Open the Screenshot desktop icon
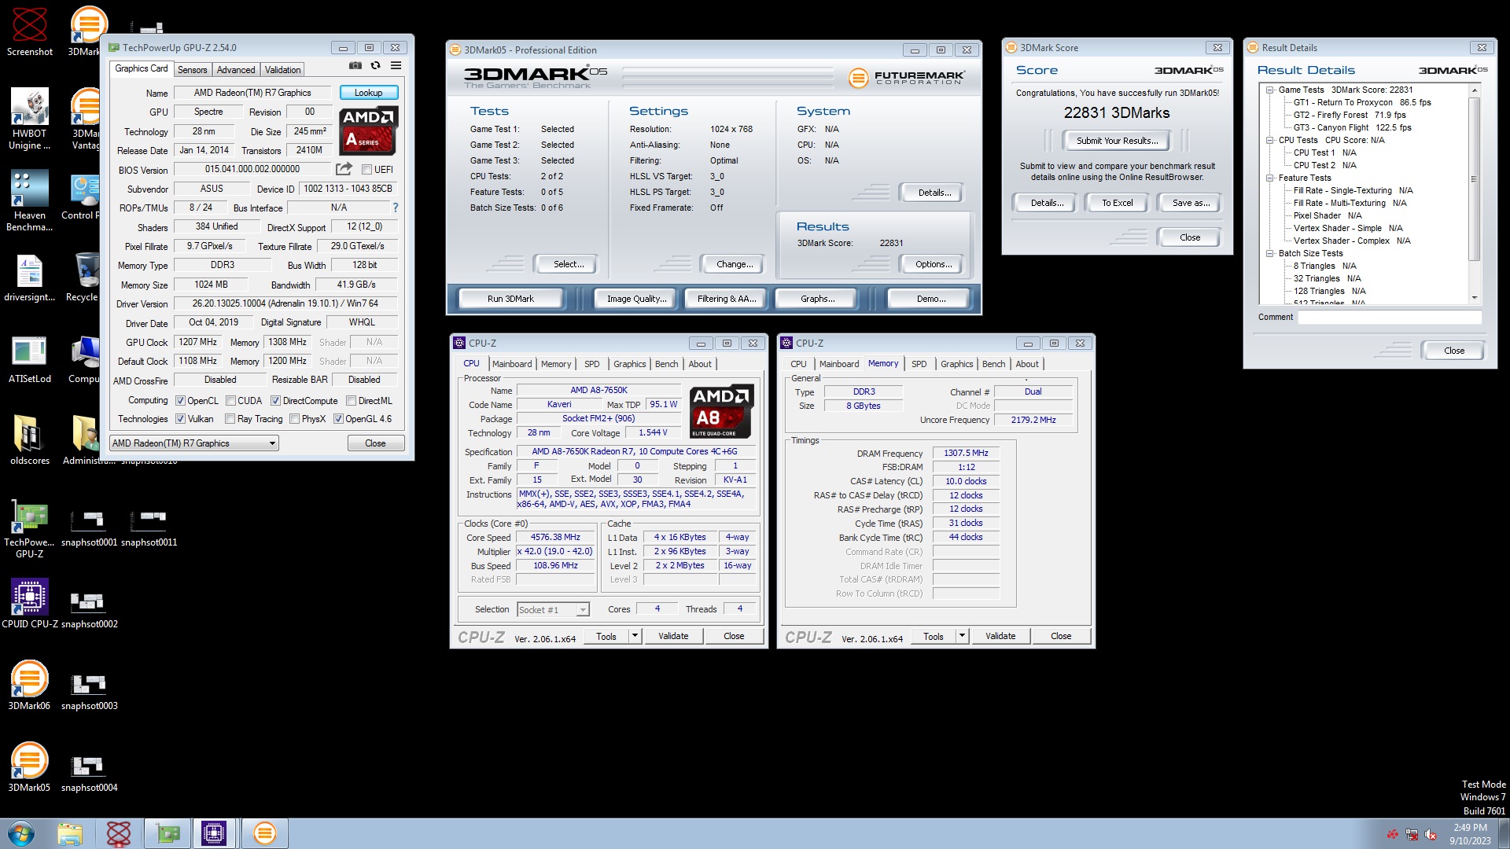 (x=30, y=31)
